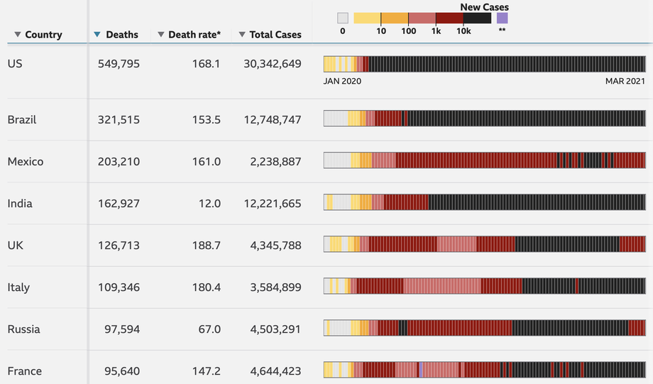Click the Mexico new cases timeline bar
The image size is (653, 384).
click(485, 160)
